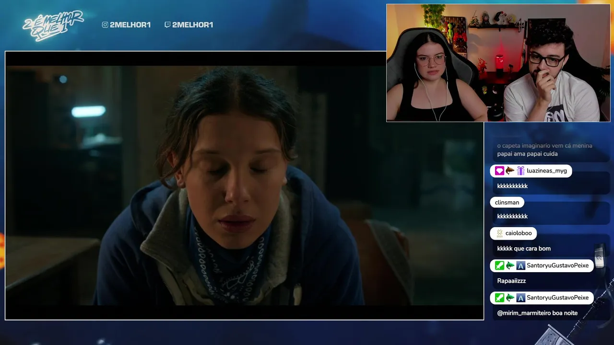Viewport: 614px width, 345px height.
Task: Click the kkkkkkkkkk message from clinsman
Action: click(x=512, y=216)
